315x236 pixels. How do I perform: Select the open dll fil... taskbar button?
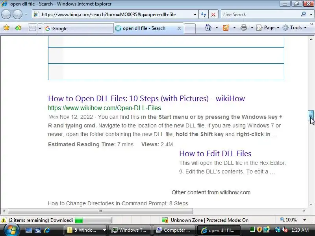pos(219,230)
